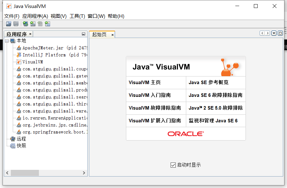This screenshot has height=188, width=287.
Task: Uncheck the 启动时显示 checkbox
Action: tap(173, 165)
